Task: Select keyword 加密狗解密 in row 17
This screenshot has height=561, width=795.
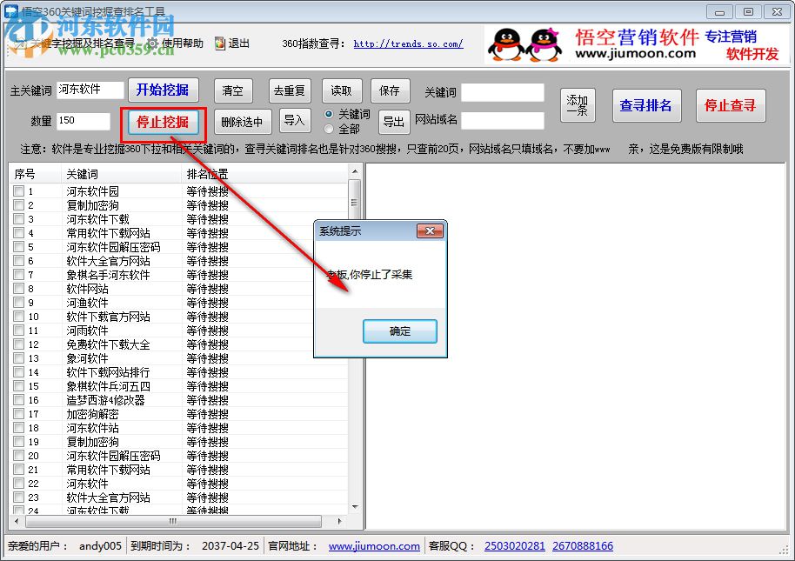Action: tap(92, 414)
